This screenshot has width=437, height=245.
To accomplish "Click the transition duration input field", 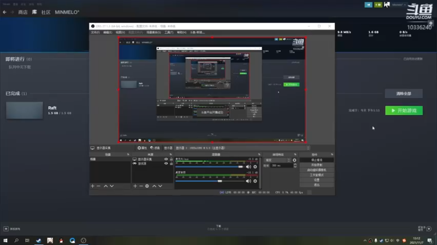I will (281, 166).
